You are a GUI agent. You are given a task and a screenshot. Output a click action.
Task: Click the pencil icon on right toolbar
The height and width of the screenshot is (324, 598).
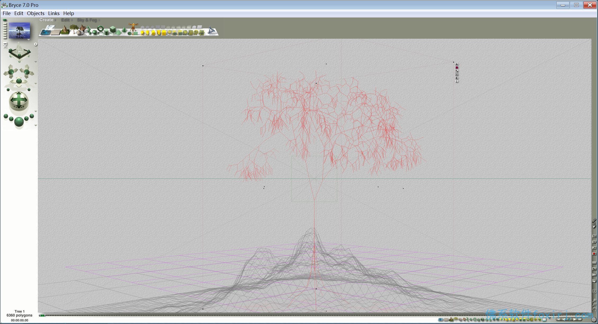pos(594,220)
